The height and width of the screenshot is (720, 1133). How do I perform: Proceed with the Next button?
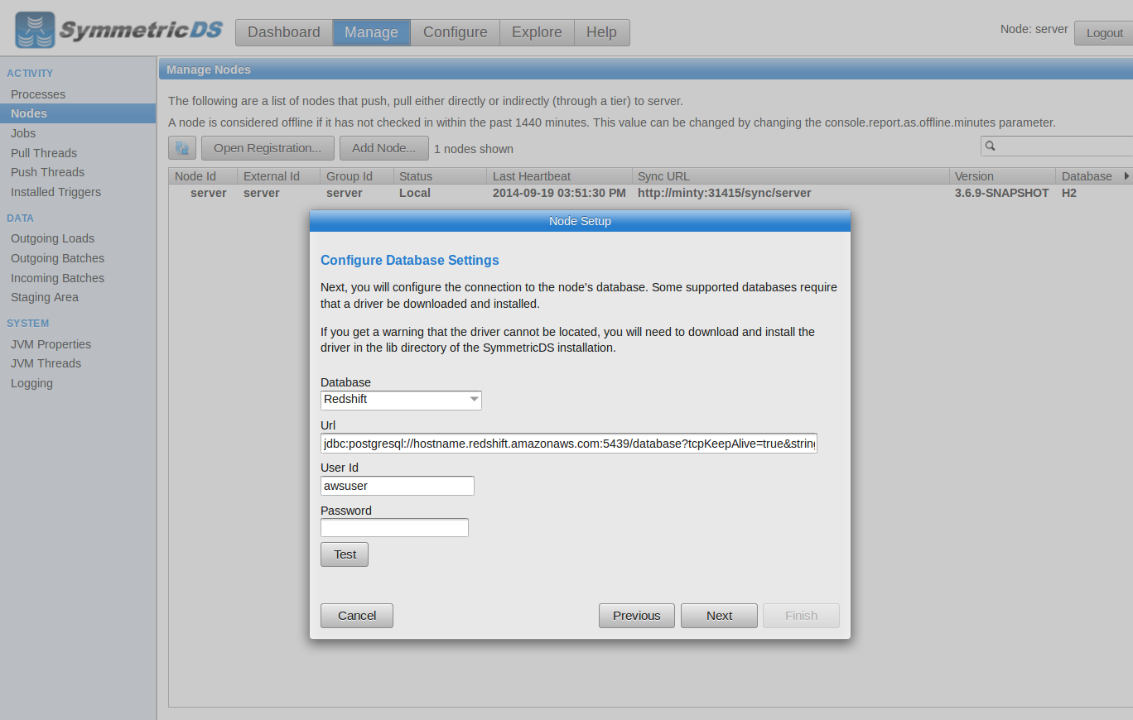tap(719, 616)
